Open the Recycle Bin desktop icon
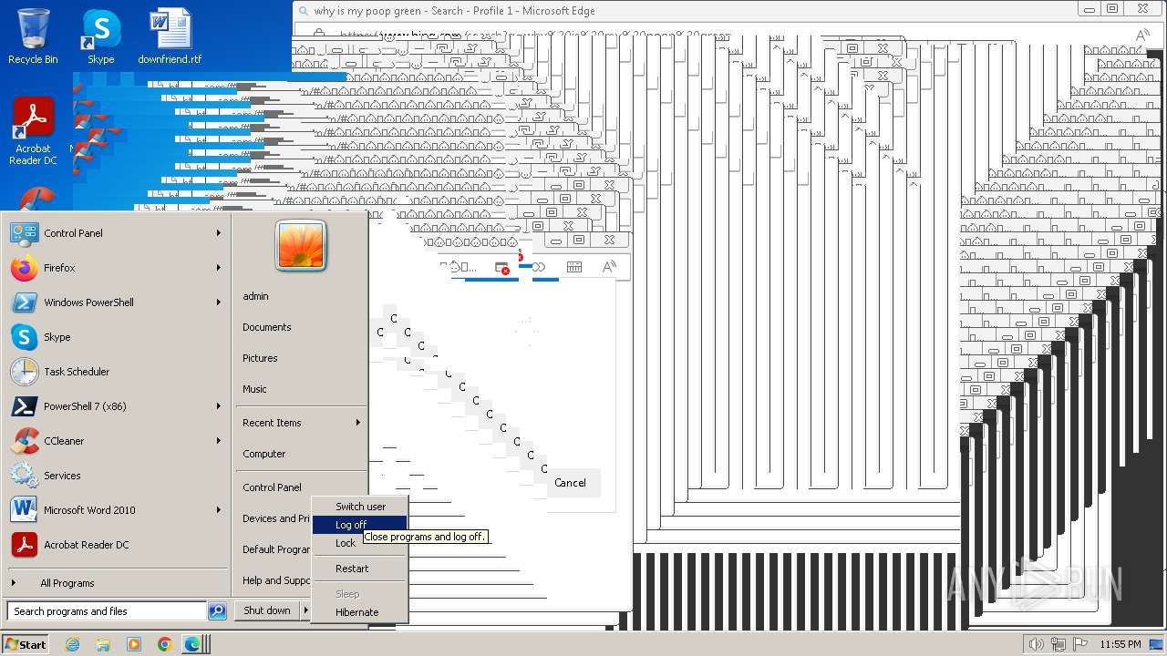 point(33,36)
